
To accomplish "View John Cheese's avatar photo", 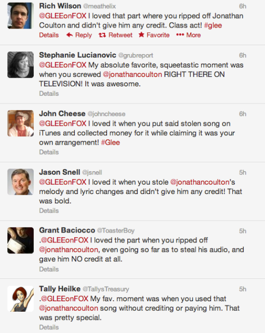I will click(x=21, y=123).
